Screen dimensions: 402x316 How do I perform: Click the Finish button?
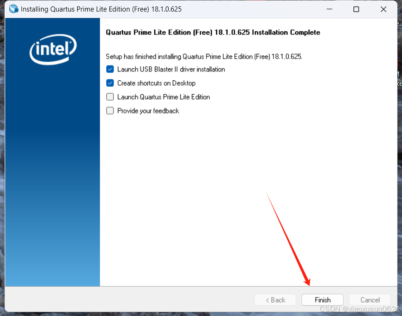point(323,300)
